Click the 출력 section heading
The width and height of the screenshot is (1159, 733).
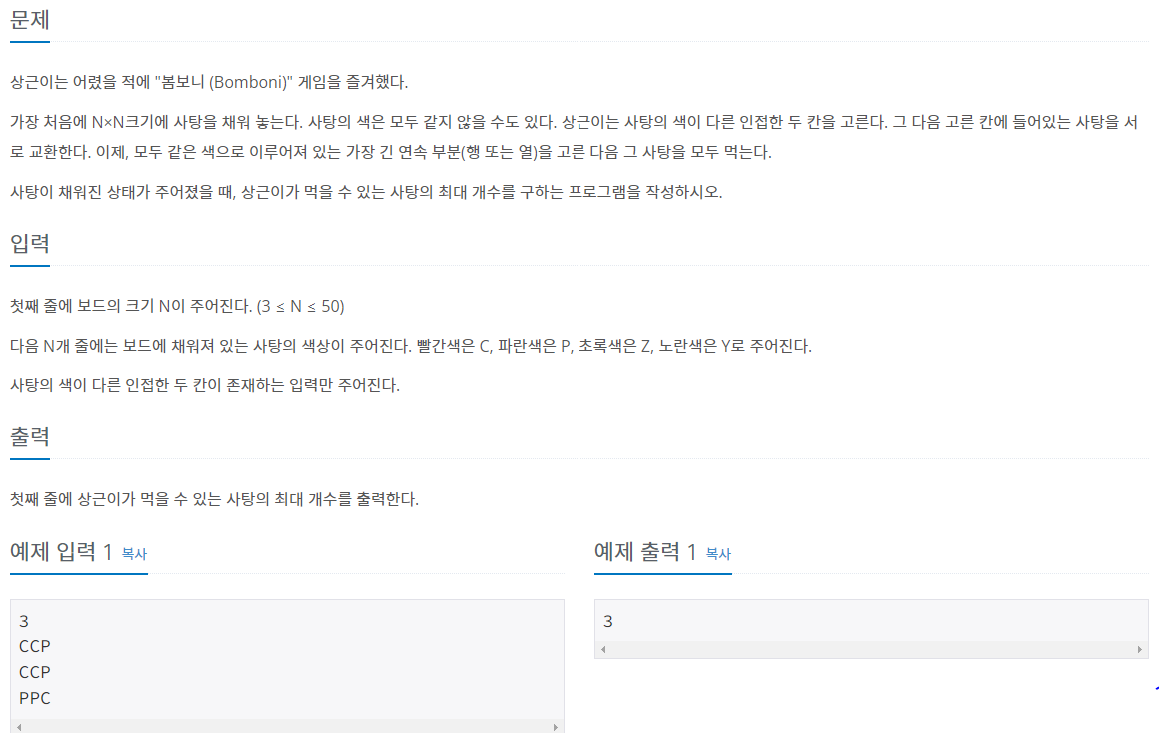pyautogui.click(x=30, y=436)
